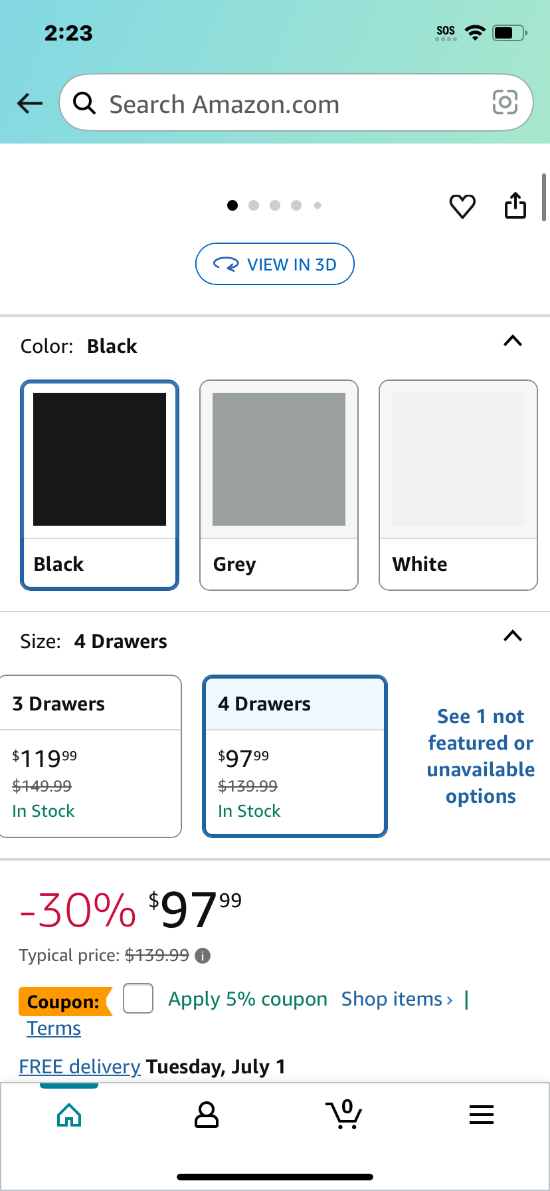Choose the Grey color swatch
The width and height of the screenshot is (550, 1191).
click(x=279, y=485)
